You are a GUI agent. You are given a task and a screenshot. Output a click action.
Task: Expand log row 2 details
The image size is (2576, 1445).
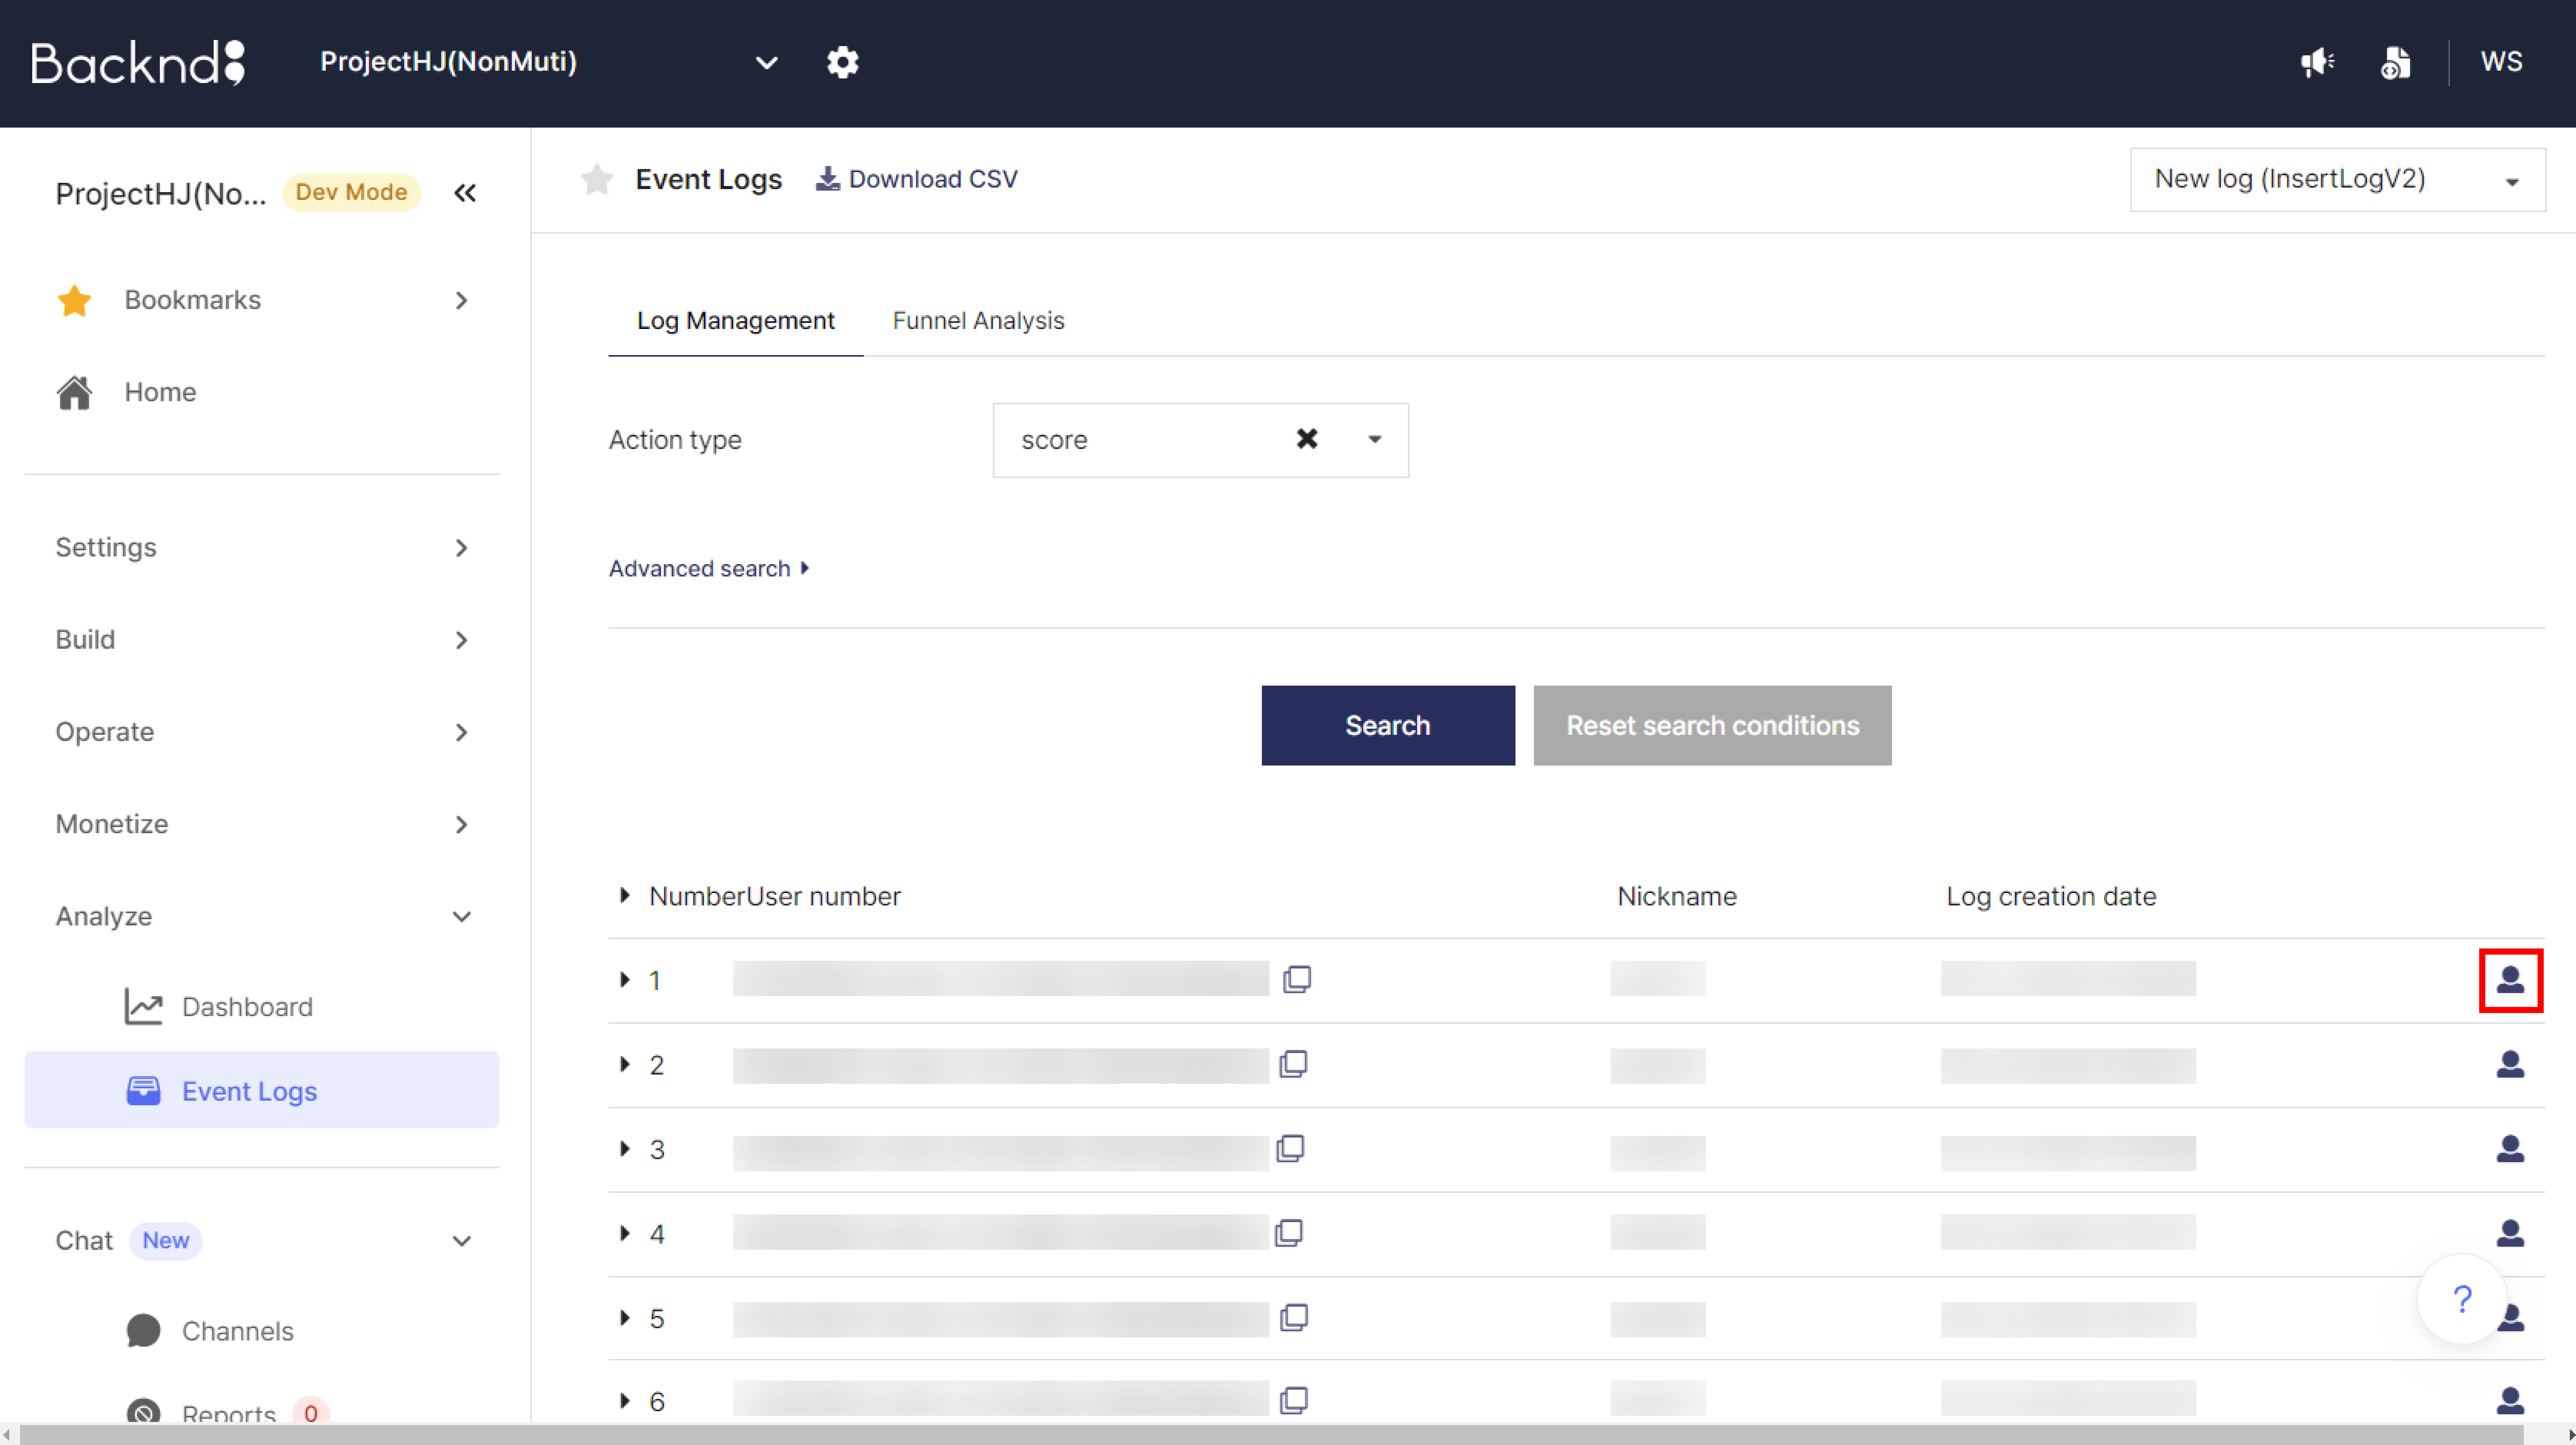(x=625, y=1064)
